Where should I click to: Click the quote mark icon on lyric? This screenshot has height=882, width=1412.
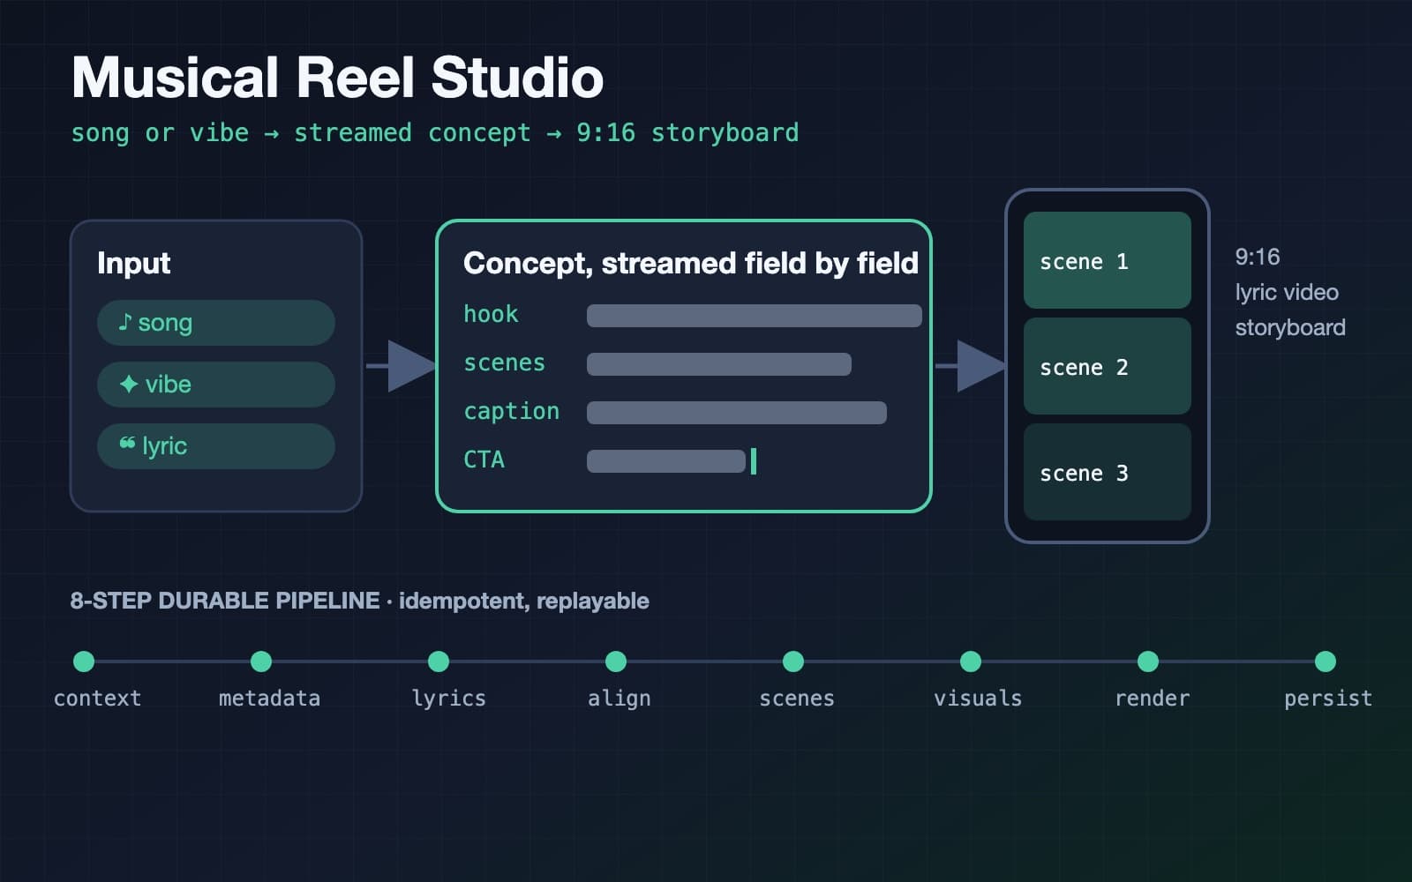pyautogui.click(x=127, y=443)
